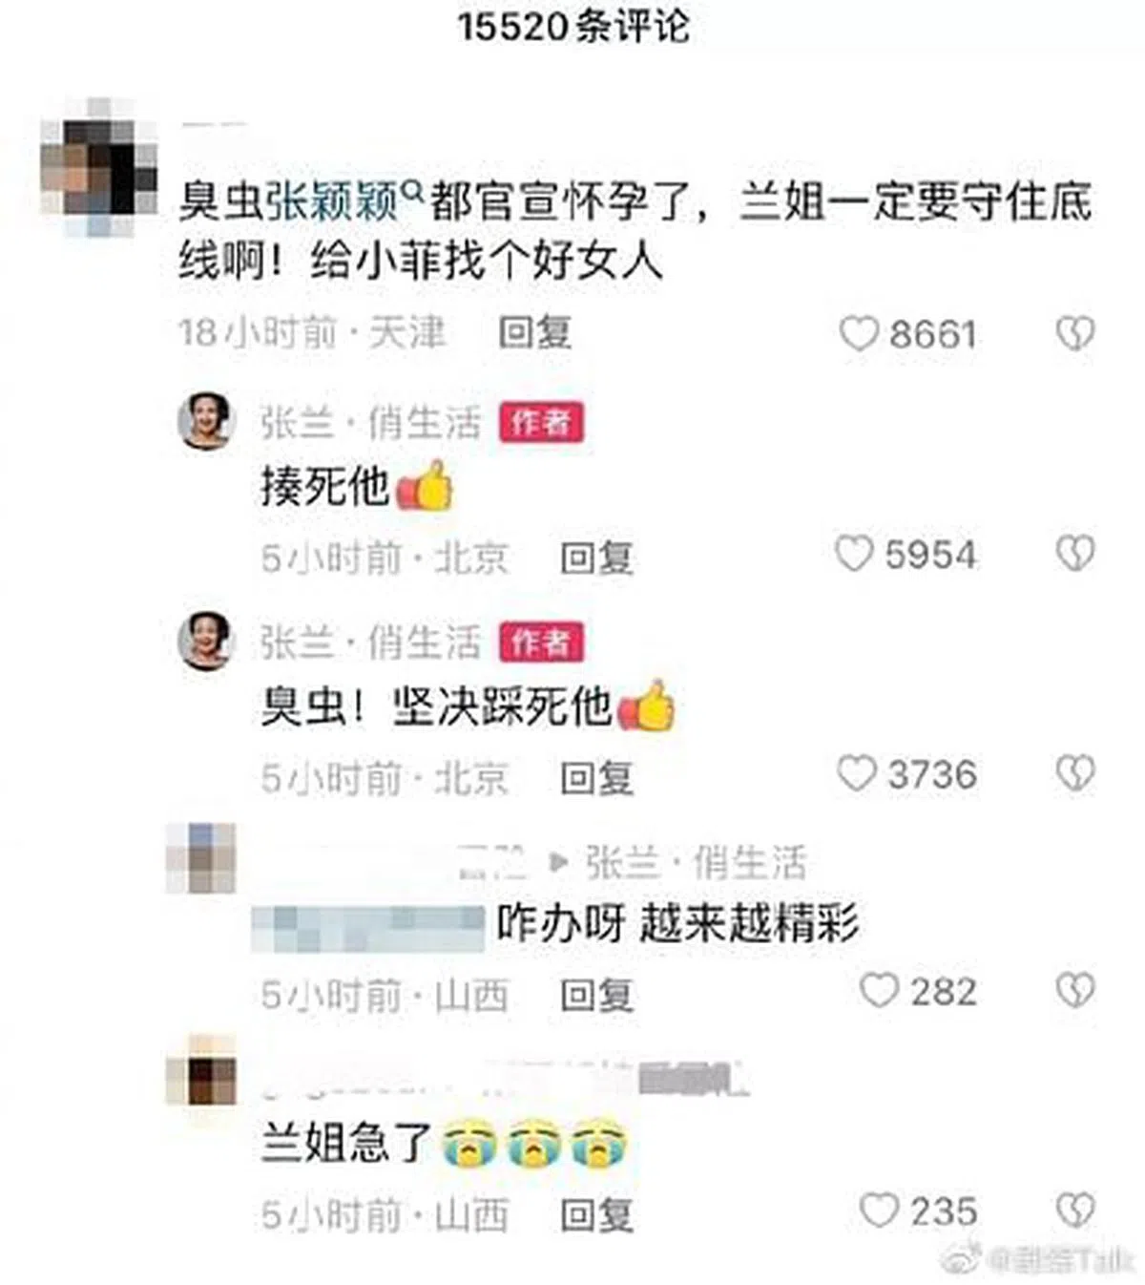Dislike the top comment from 天津
This screenshot has height=1285, width=1145.
[x=1075, y=334]
